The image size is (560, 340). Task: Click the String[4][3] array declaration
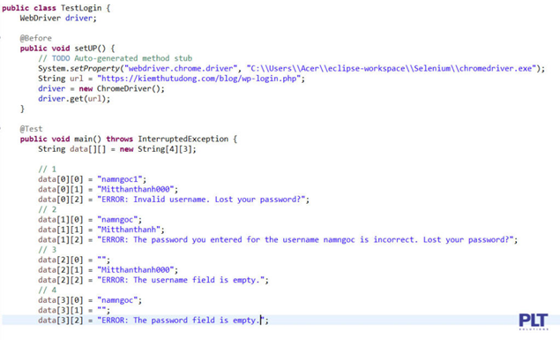click(x=166, y=148)
